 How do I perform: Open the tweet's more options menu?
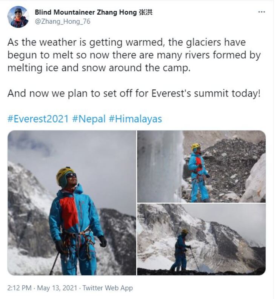pos(262,12)
